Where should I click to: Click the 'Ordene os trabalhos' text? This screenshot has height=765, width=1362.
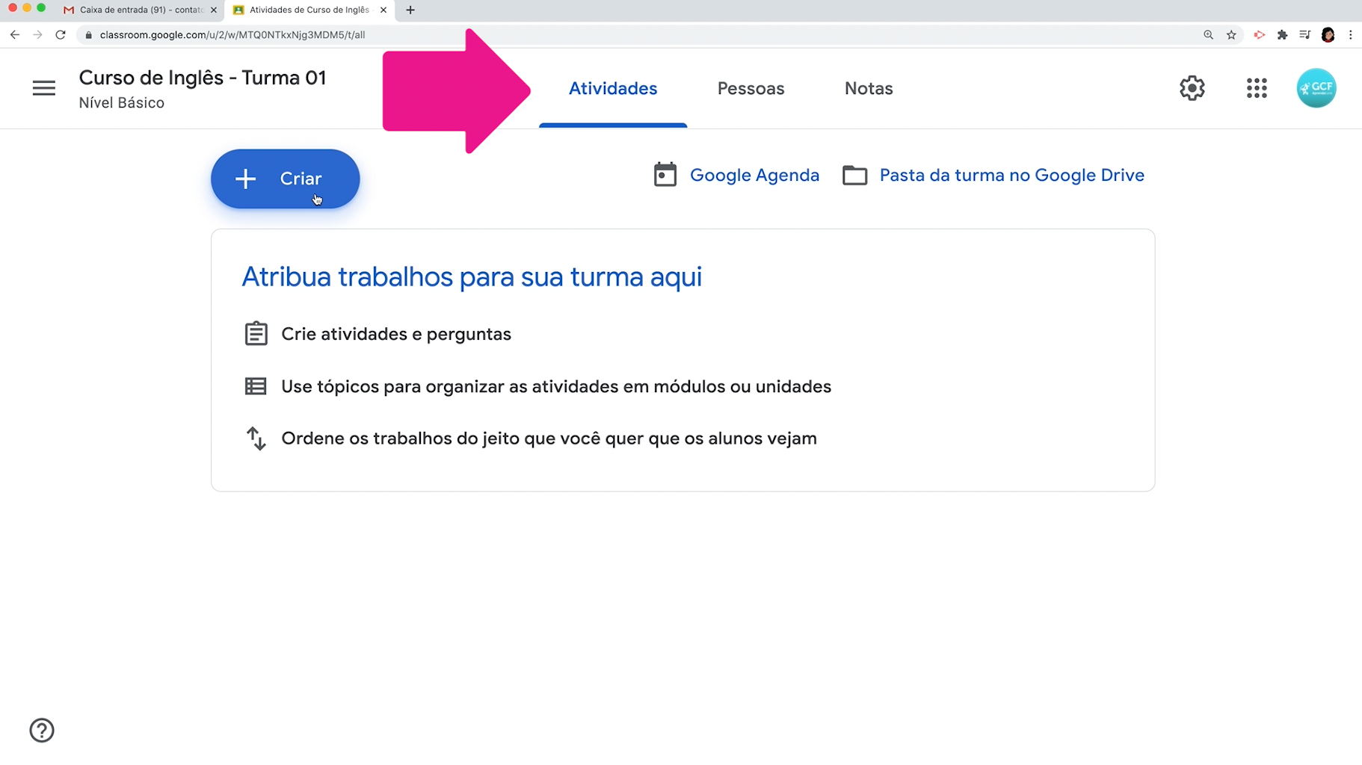point(549,439)
